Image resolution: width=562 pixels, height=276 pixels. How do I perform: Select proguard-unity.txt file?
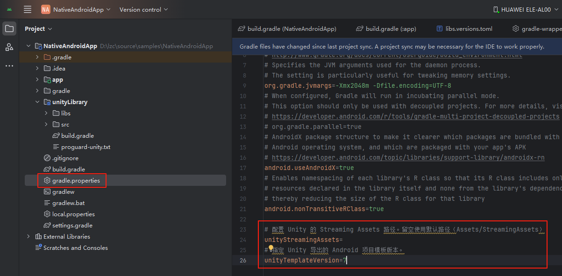click(x=85, y=147)
